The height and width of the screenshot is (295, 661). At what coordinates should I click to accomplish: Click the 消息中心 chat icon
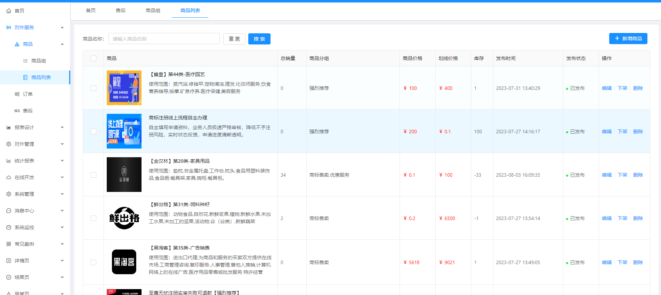[x=9, y=211]
